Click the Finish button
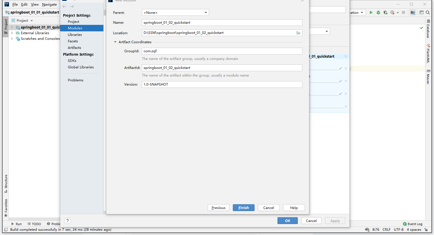 click(x=244, y=208)
